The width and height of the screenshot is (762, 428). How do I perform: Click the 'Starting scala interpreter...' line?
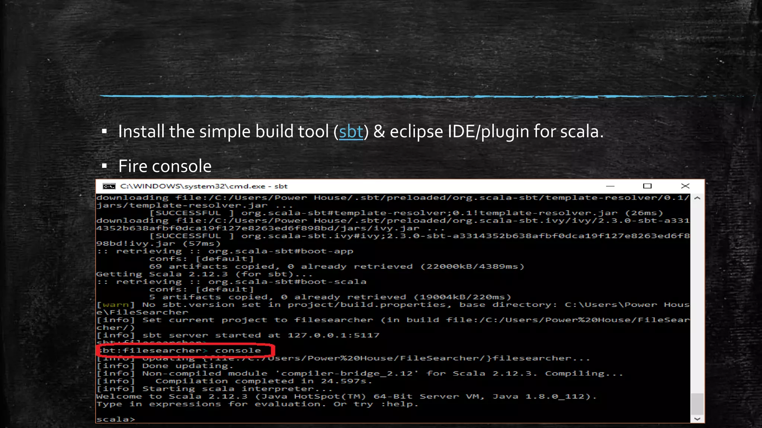[214, 389]
